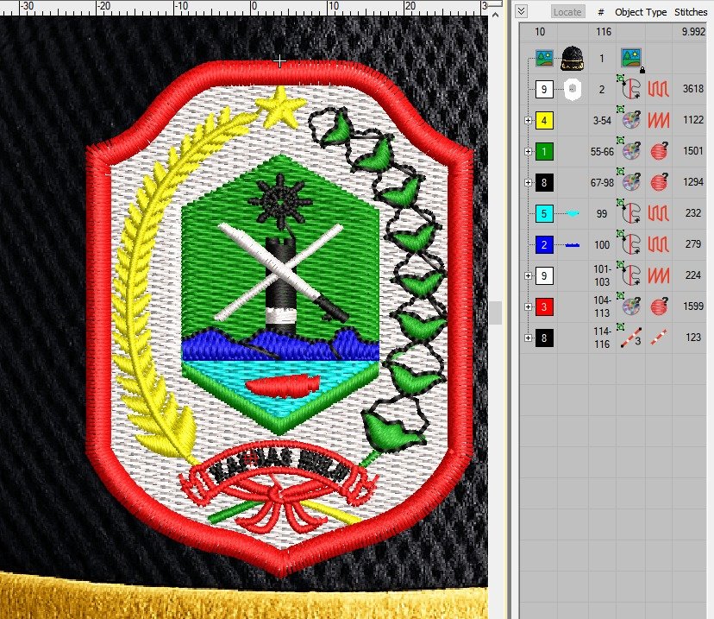Select the cyan color 5 swatch
The height and width of the screenshot is (619, 714).
point(544,214)
